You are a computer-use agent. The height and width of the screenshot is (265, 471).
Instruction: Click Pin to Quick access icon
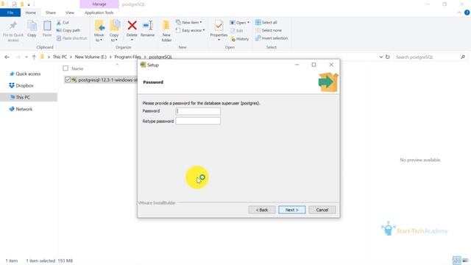click(x=13, y=31)
